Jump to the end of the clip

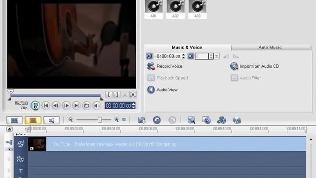(77, 105)
